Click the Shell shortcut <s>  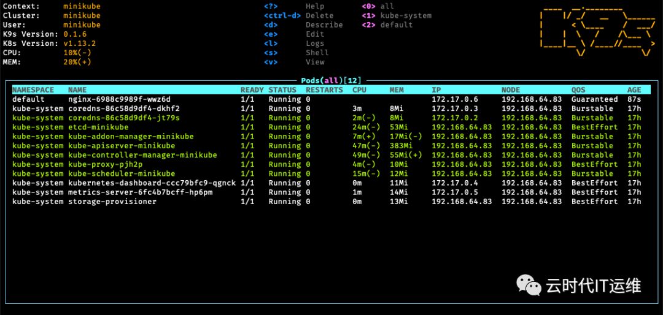(x=271, y=53)
